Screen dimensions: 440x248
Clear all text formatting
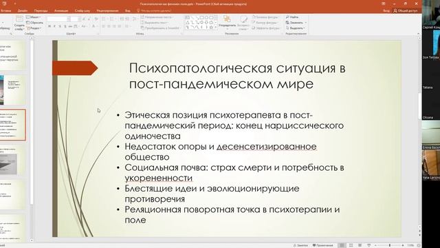click(x=96, y=19)
